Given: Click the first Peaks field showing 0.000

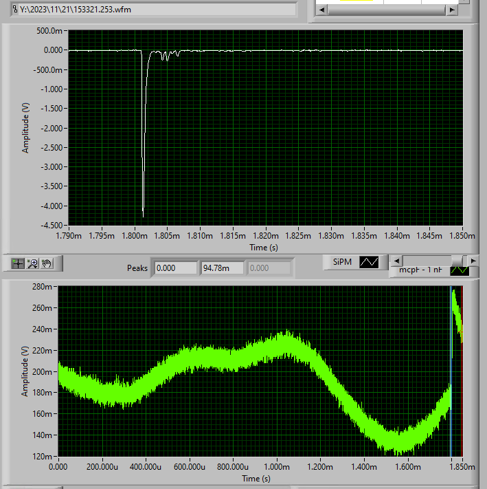Looking at the screenshot, I should click(x=176, y=268).
